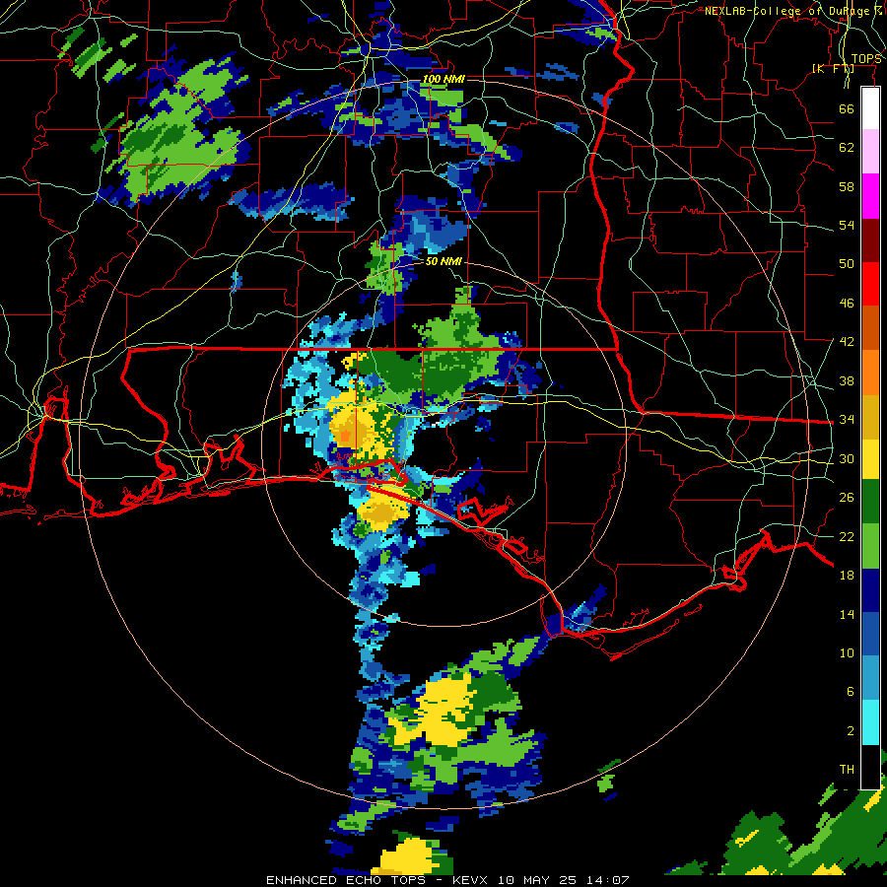This screenshot has width=887, height=887.
Task: Click the 100 NMI range ring label
Action: (443, 79)
